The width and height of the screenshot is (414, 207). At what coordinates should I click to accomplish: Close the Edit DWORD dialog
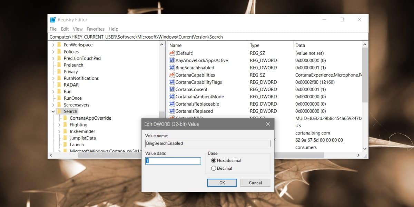tap(268, 124)
